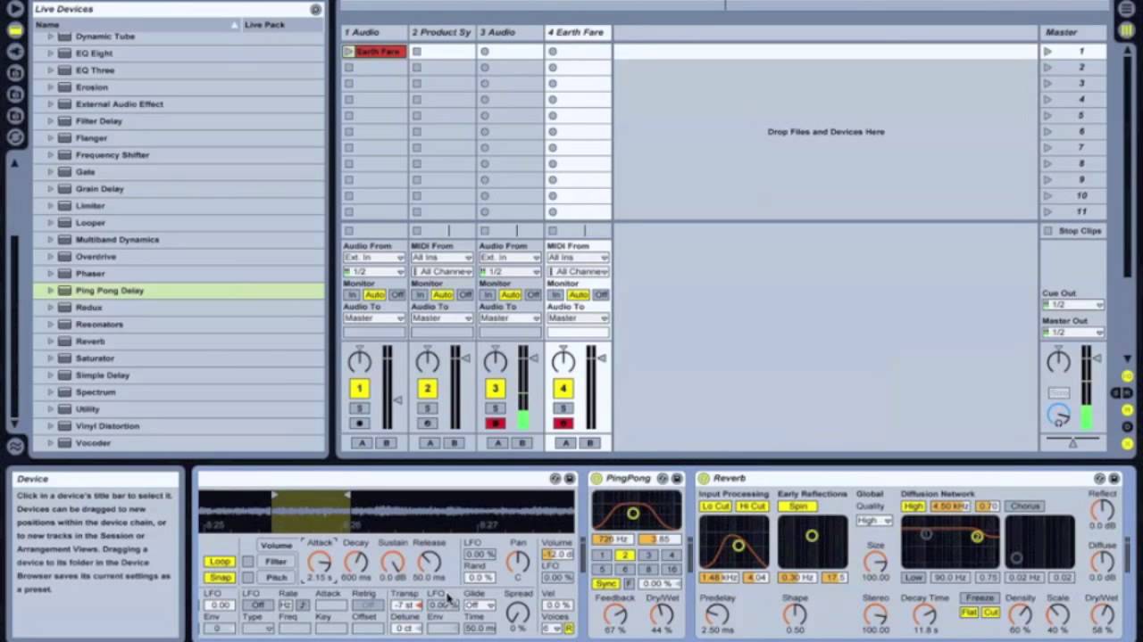Click track 2 pan knob
1143x642 pixels.
(427, 361)
